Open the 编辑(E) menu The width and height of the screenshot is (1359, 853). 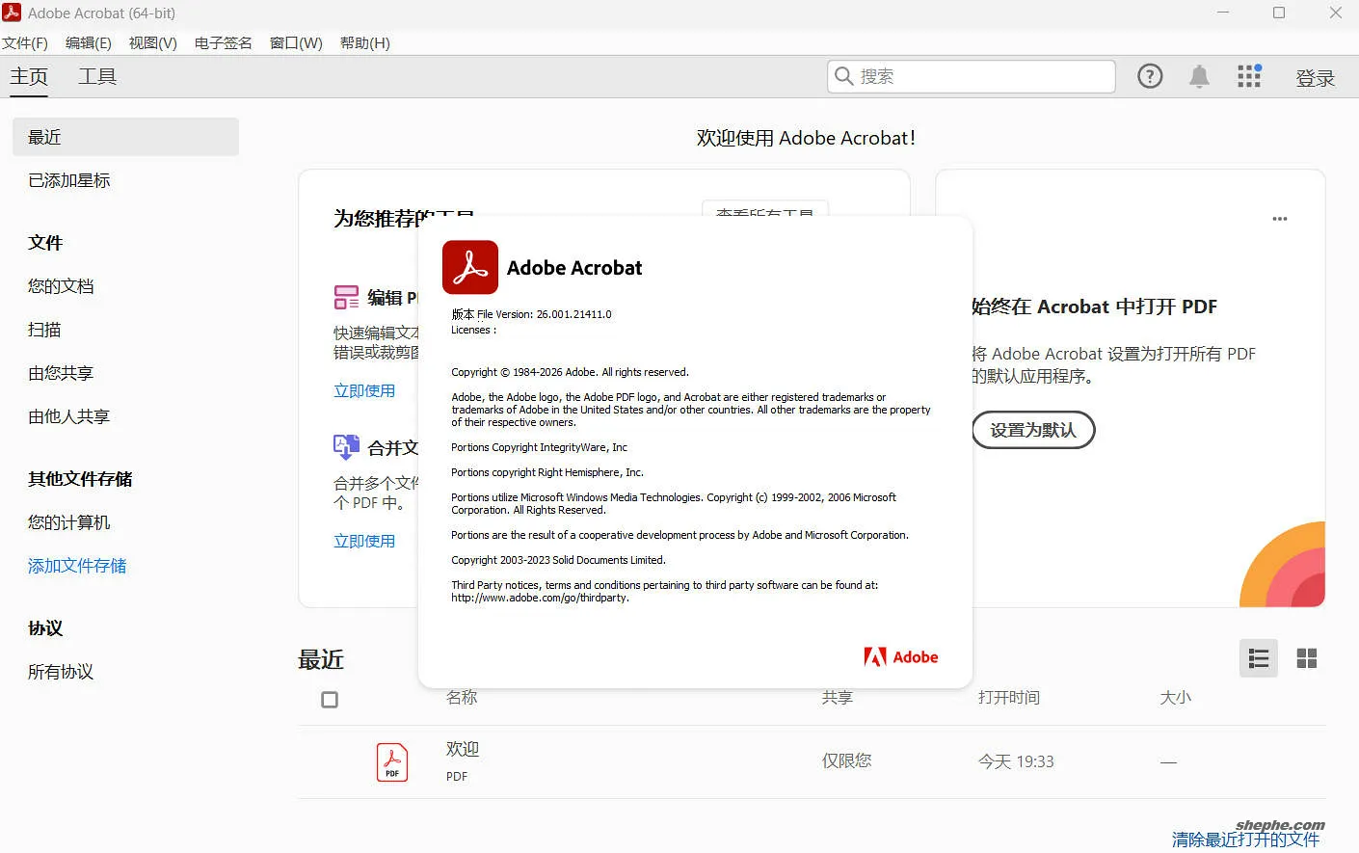pos(89,42)
